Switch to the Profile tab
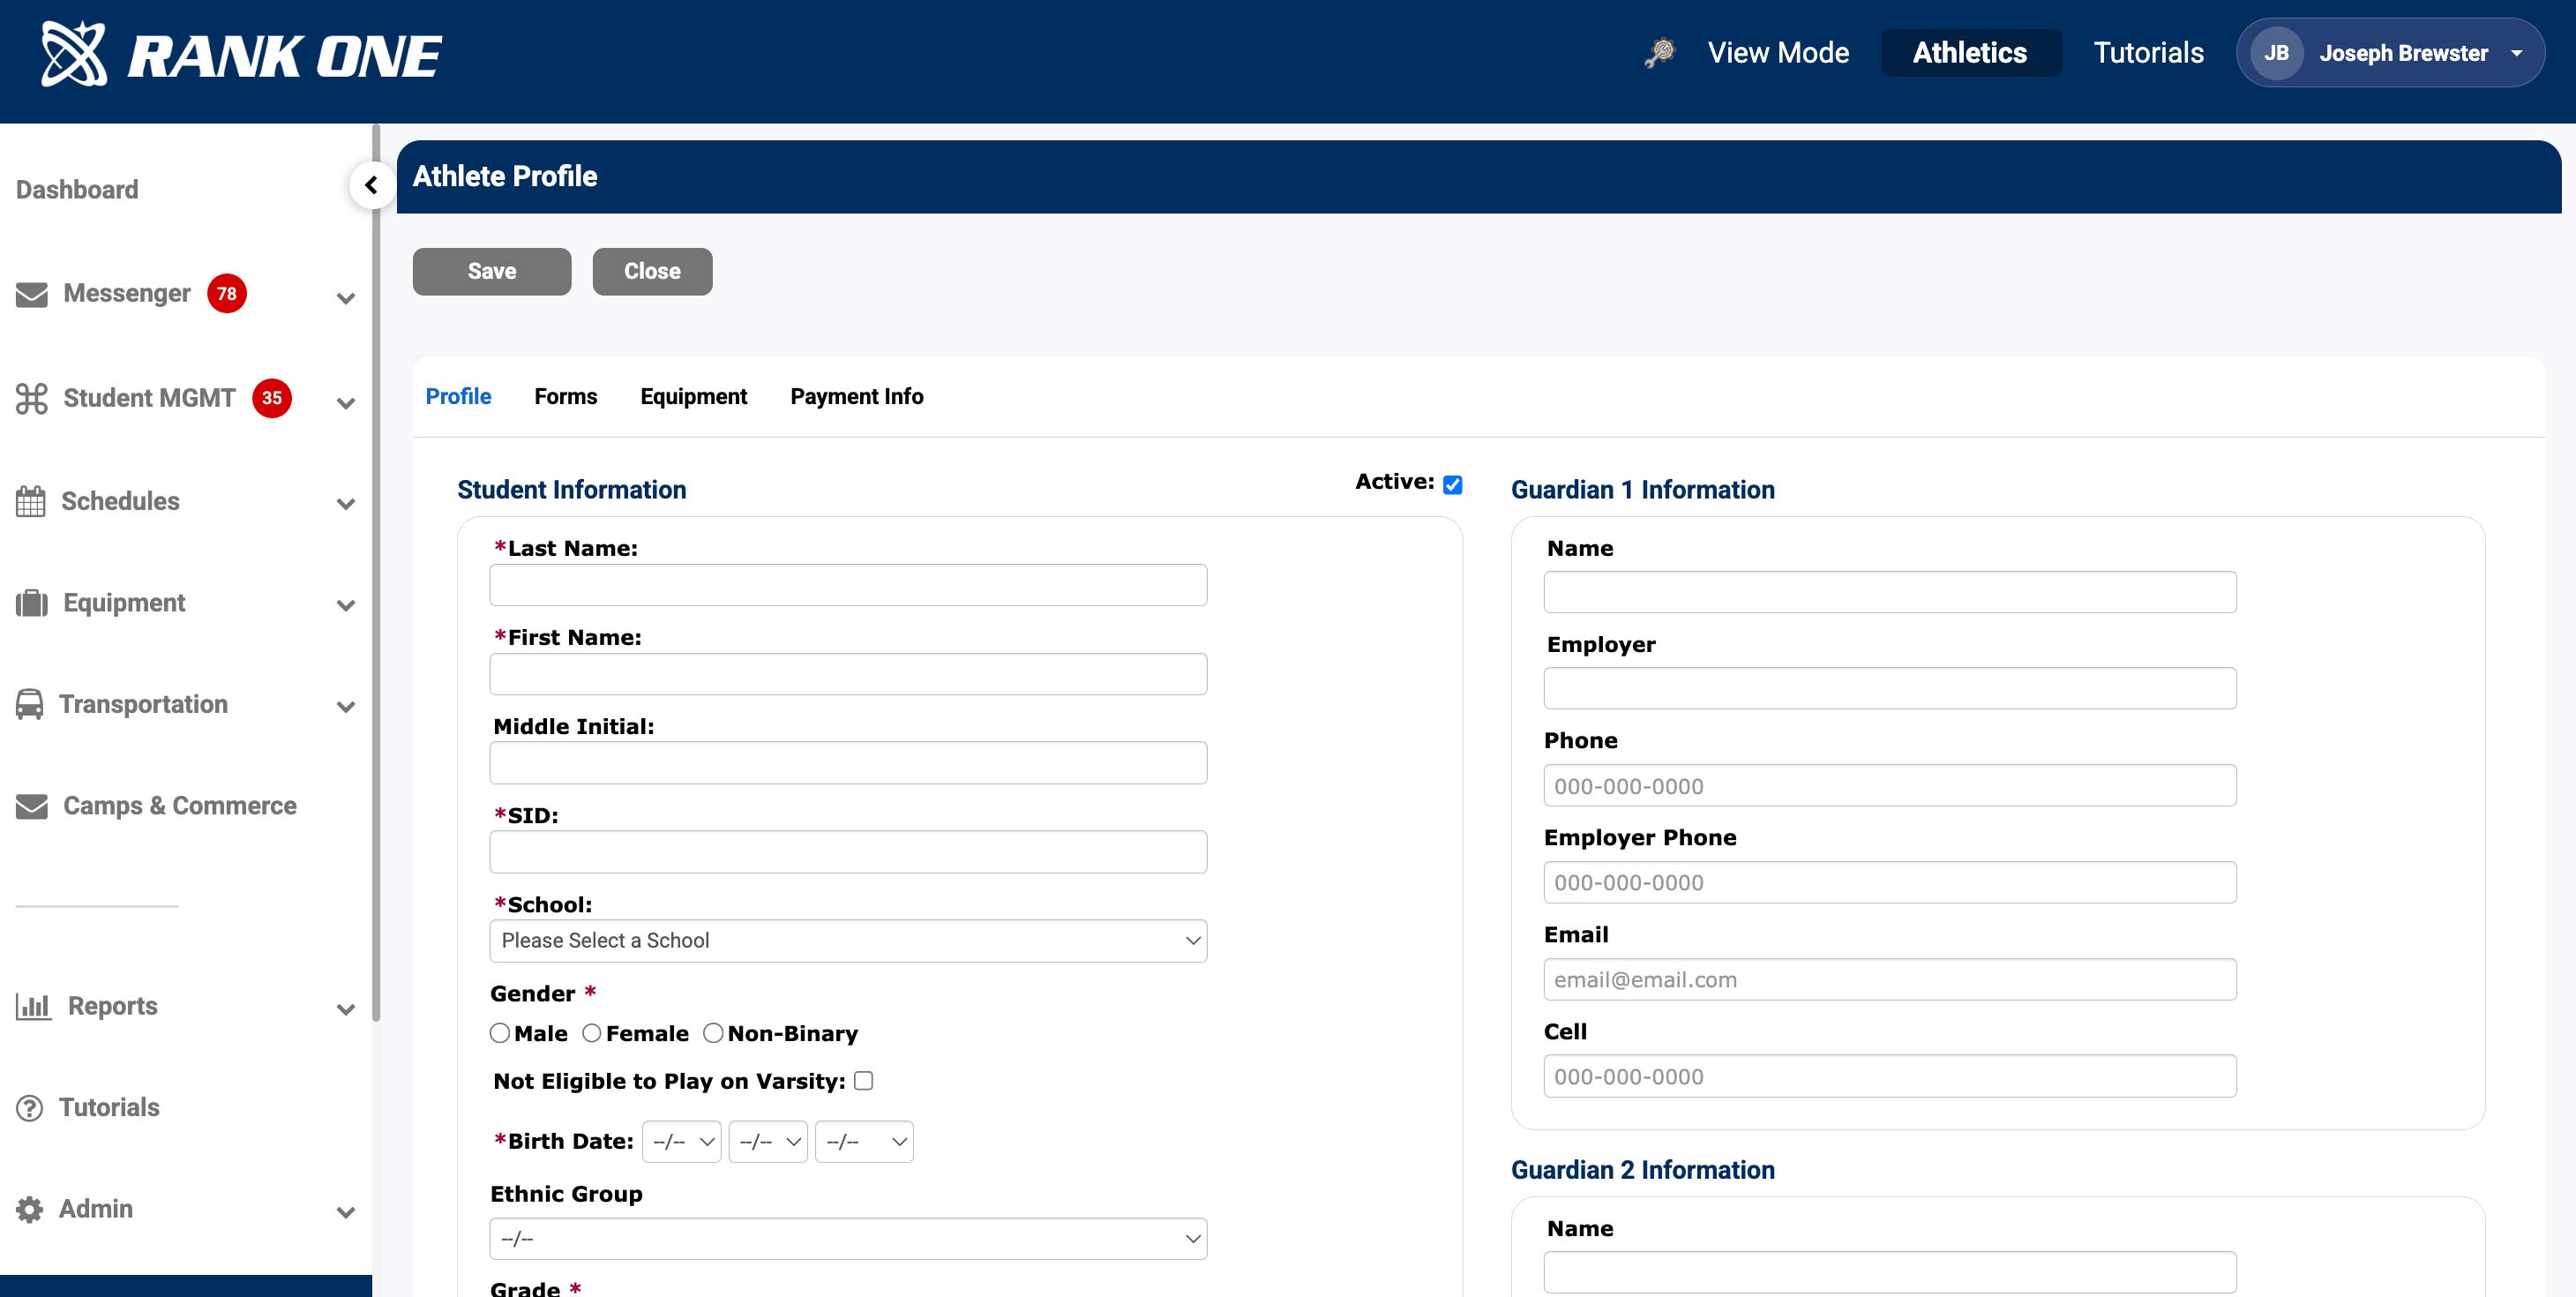The width and height of the screenshot is (2576, 1297). pyautogui.click(x=458, y=396)
